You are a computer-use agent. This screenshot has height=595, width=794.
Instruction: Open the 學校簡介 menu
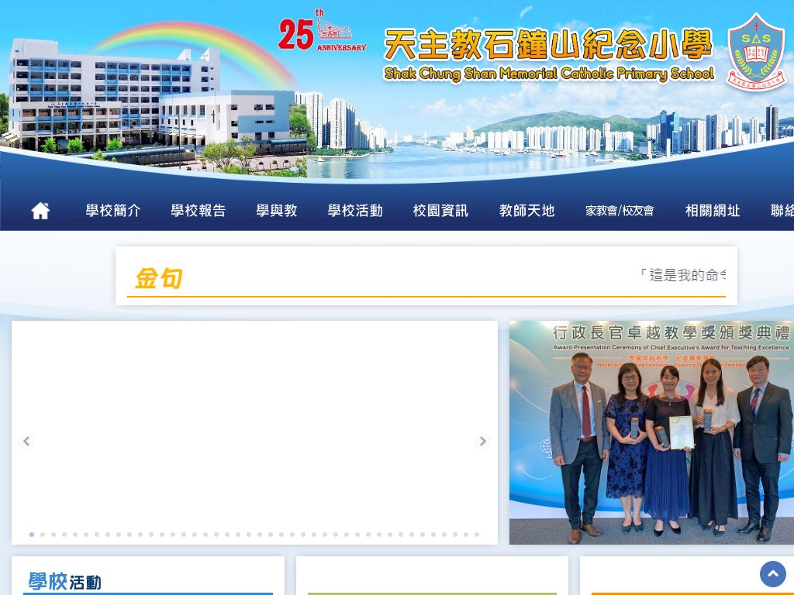pyautogui.click(x=113, y=211)
